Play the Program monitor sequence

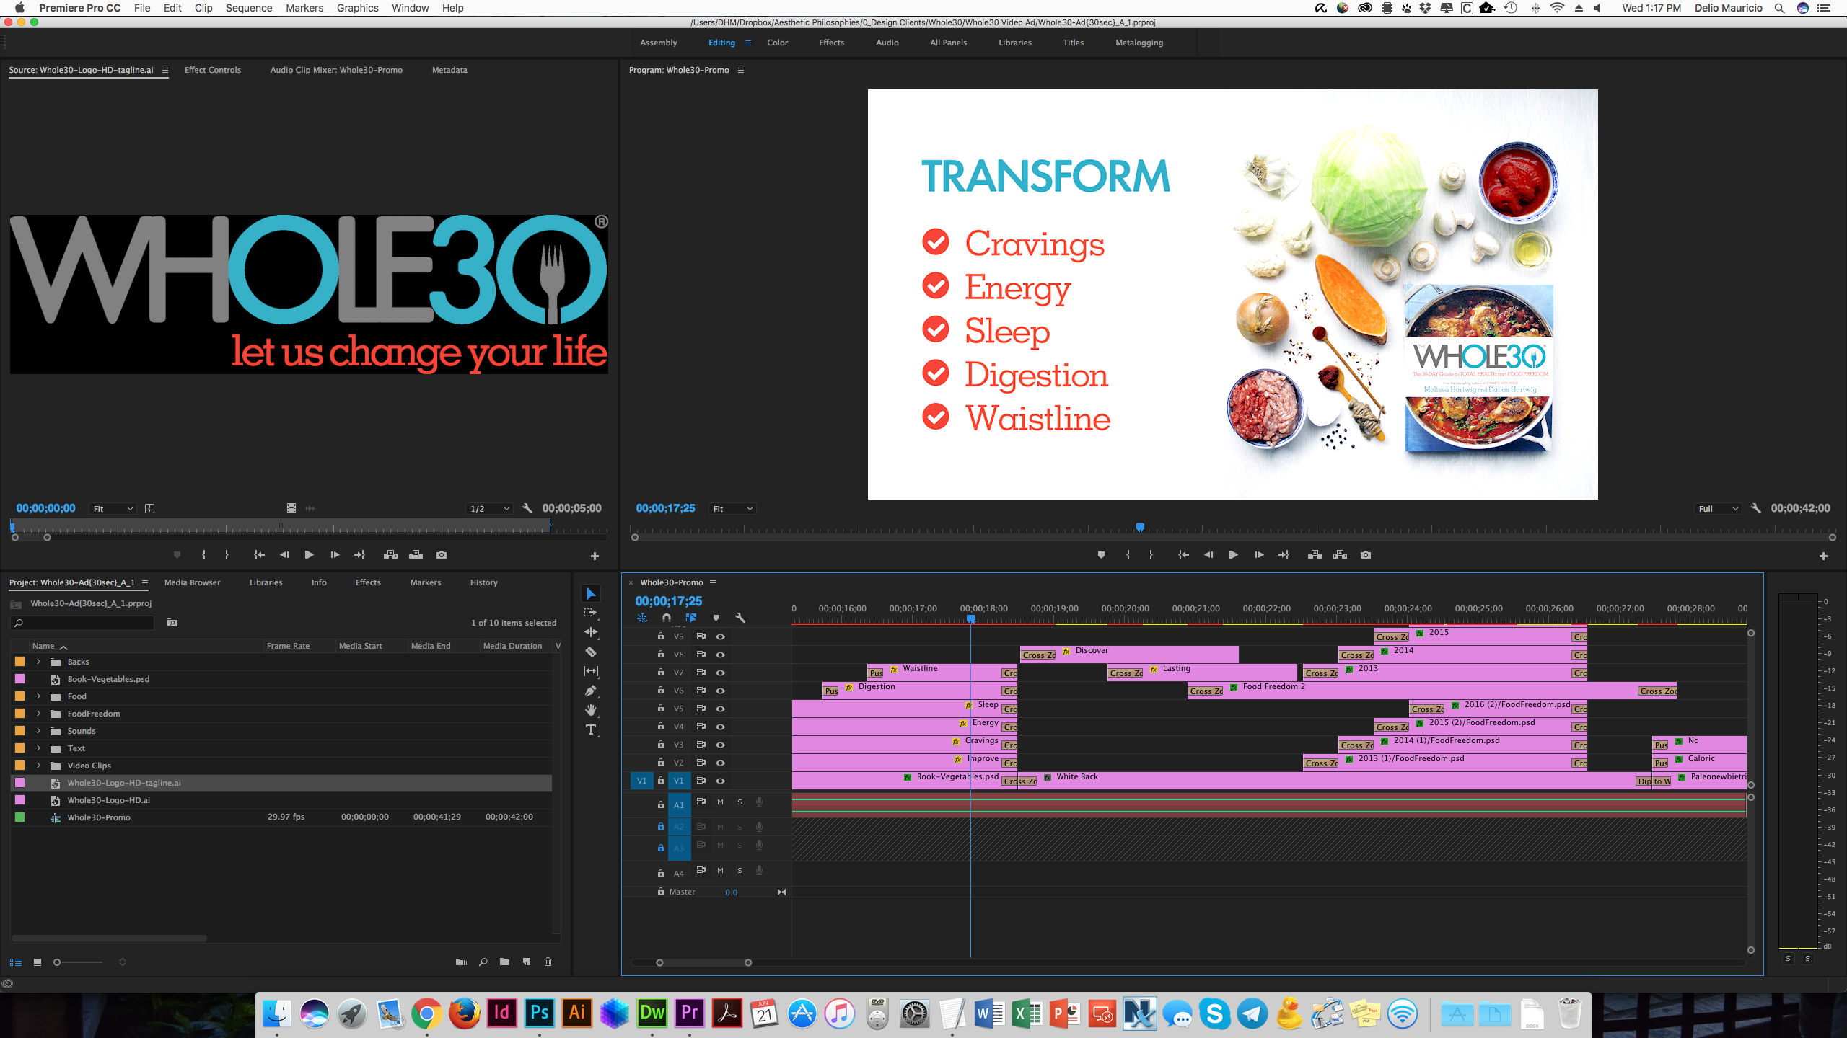coord(1233,555)
